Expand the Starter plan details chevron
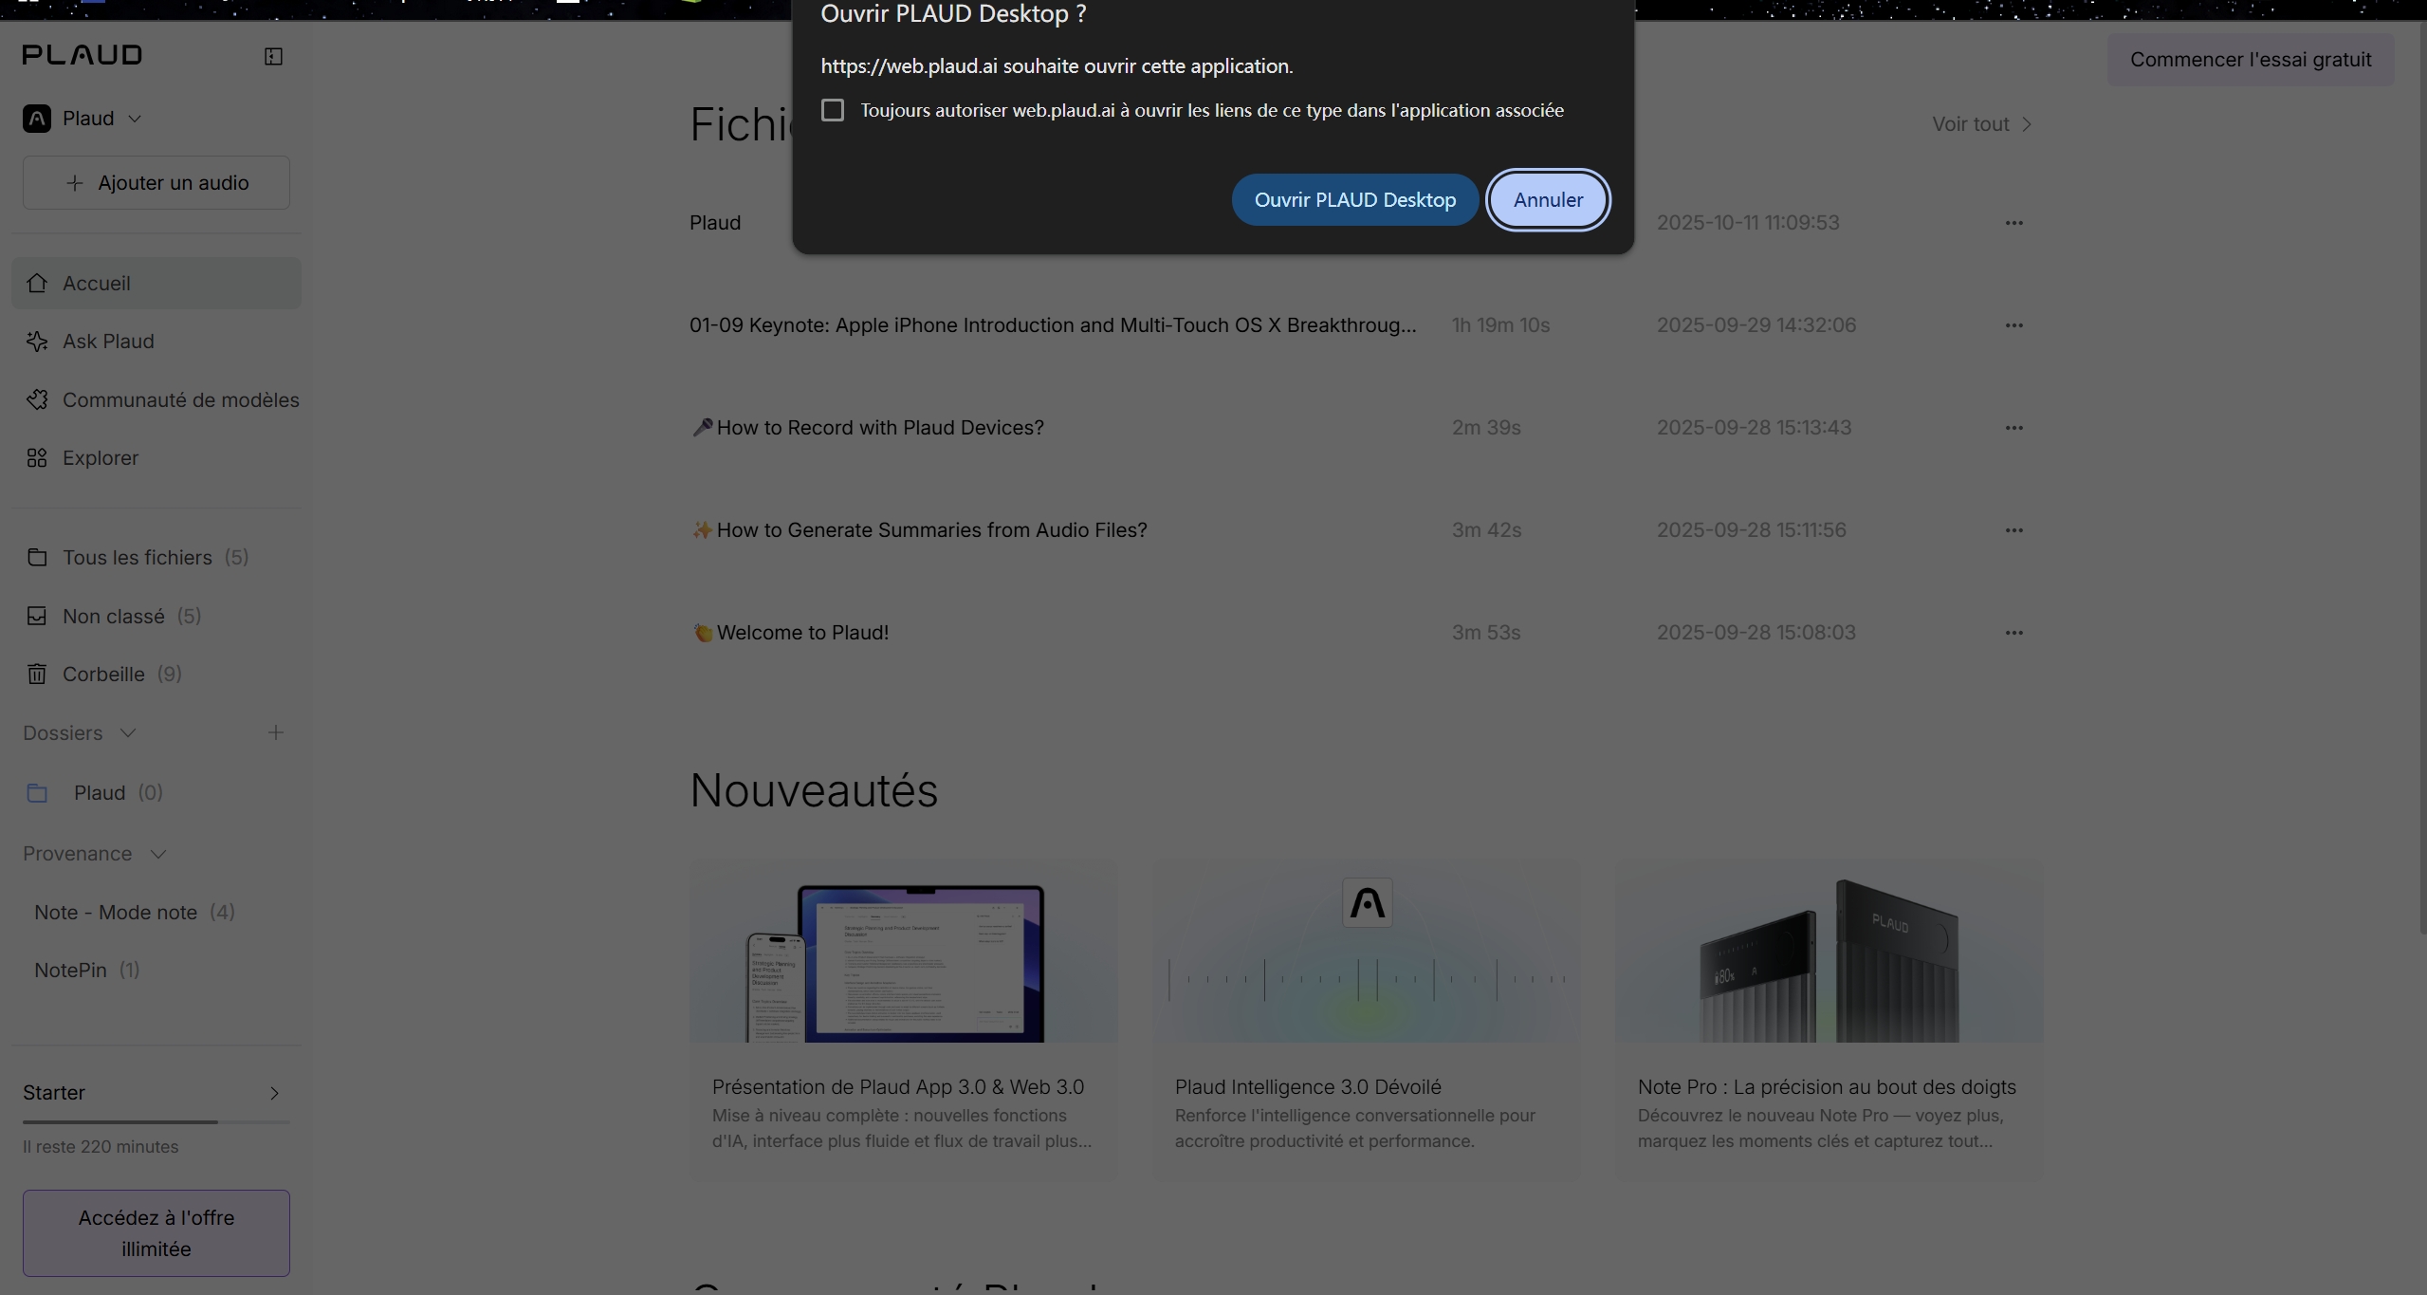The image size is (2427, 1295). (x=274, y=1093)
